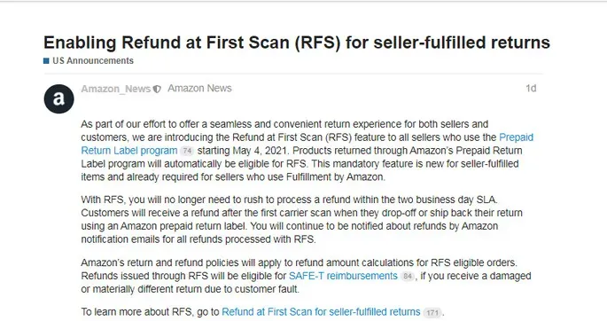Click the 74 click-count badge
The width and height of the screenshot is (607, 321).
pos(187,151)
